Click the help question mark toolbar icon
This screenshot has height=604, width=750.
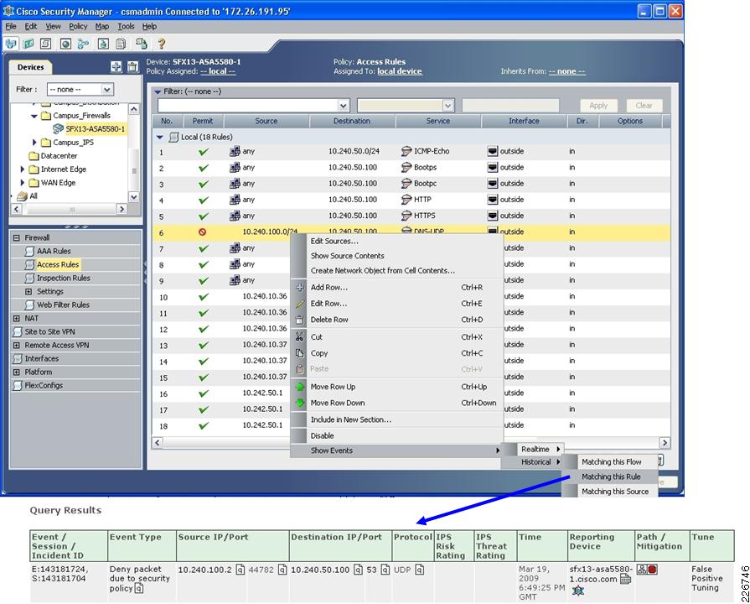click(163, 43)
